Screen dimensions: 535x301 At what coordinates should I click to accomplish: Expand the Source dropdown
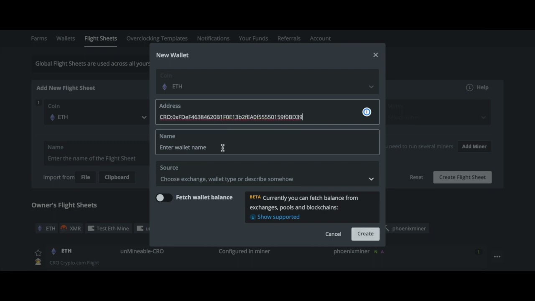[x=267, y=173]
